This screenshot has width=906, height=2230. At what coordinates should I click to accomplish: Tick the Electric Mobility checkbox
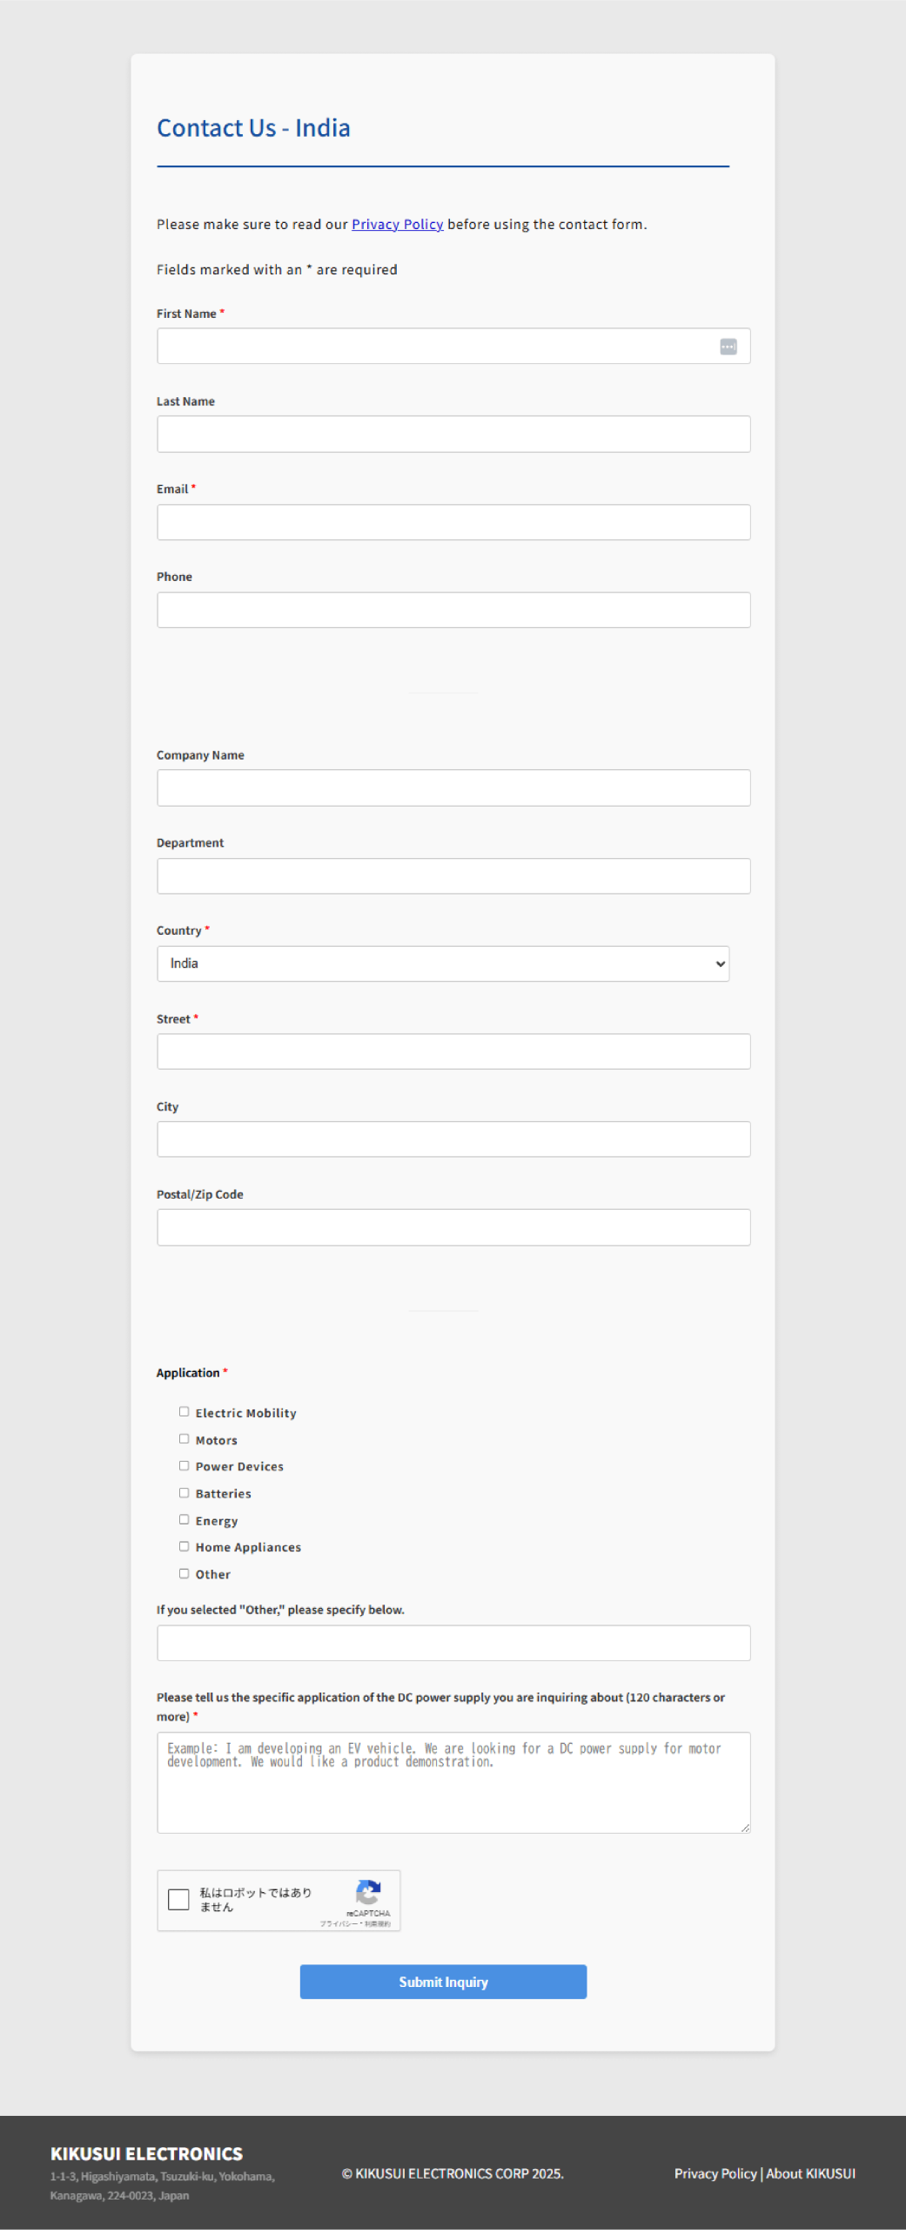[x=184, y=1412]
